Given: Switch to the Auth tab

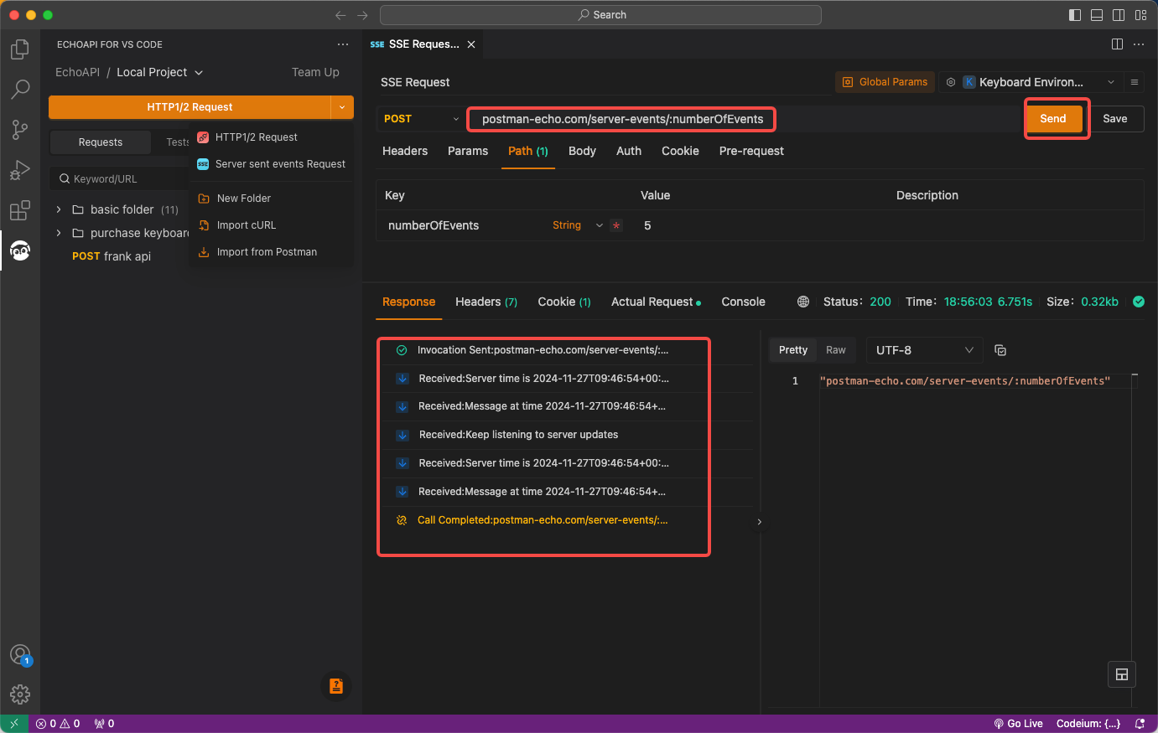Looking at the screenshot, I should [x=629, y=151].
